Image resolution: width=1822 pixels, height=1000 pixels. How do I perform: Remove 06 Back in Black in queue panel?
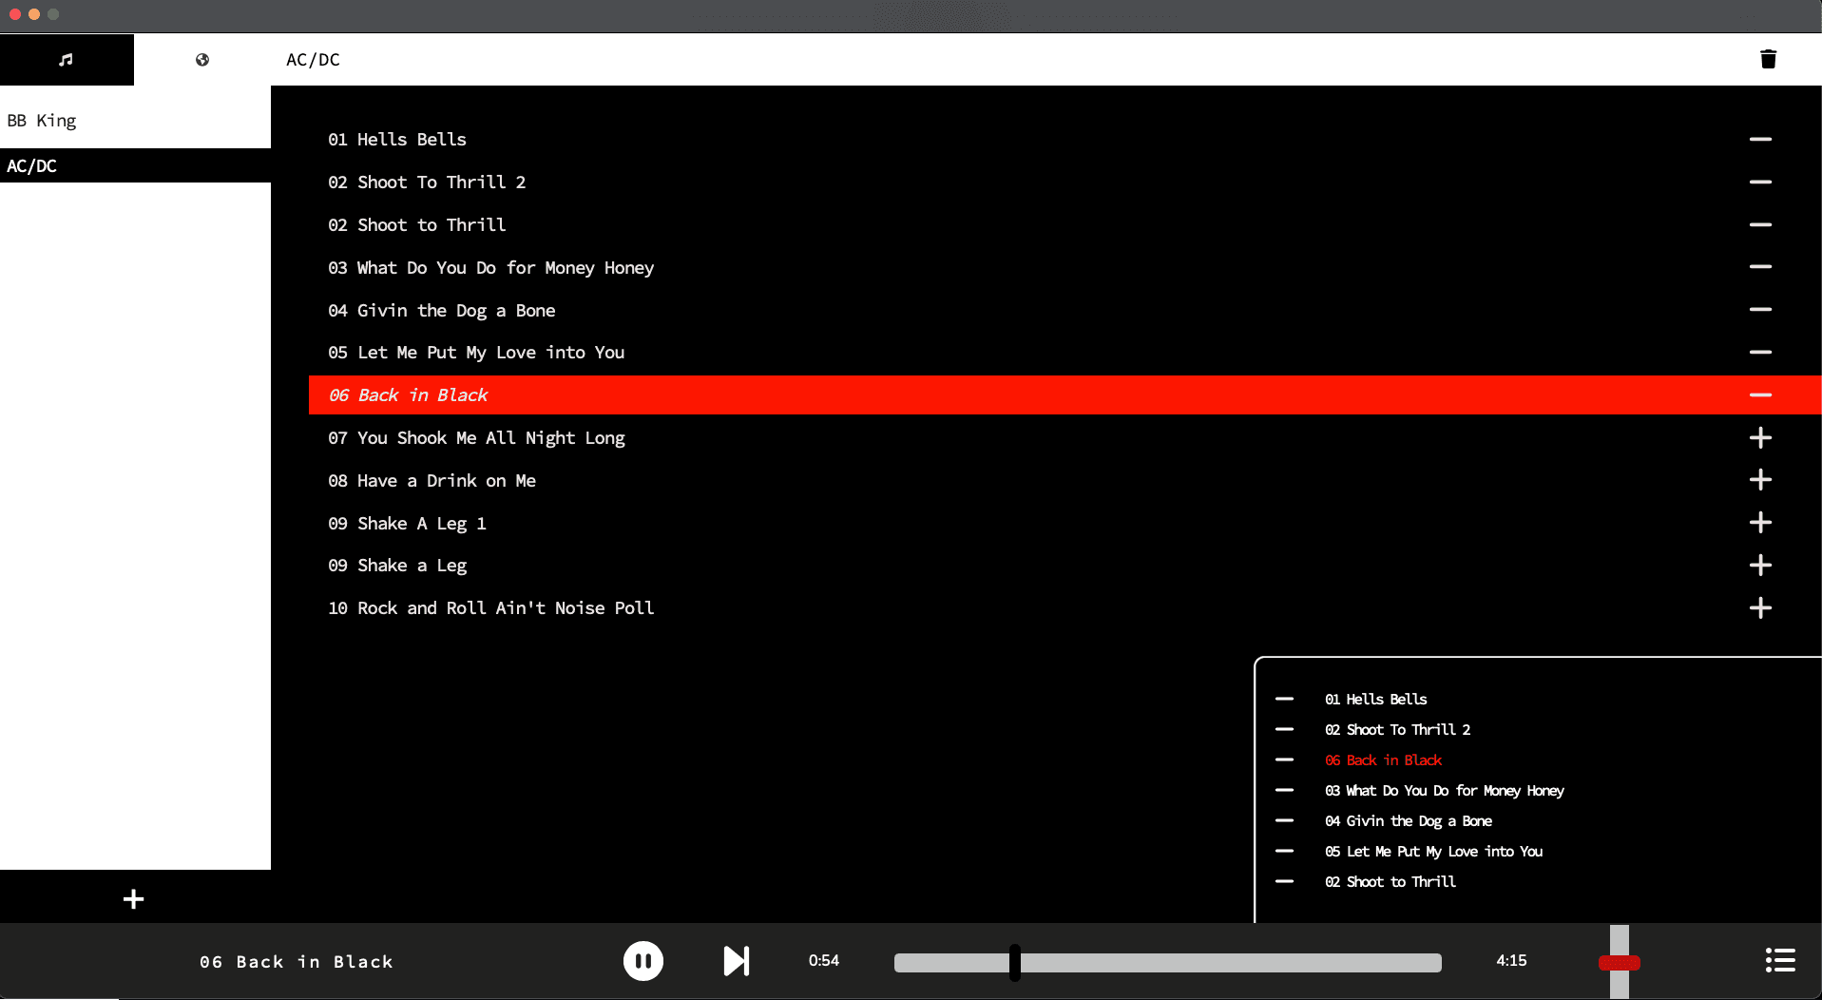click(x=1284, y=760)
